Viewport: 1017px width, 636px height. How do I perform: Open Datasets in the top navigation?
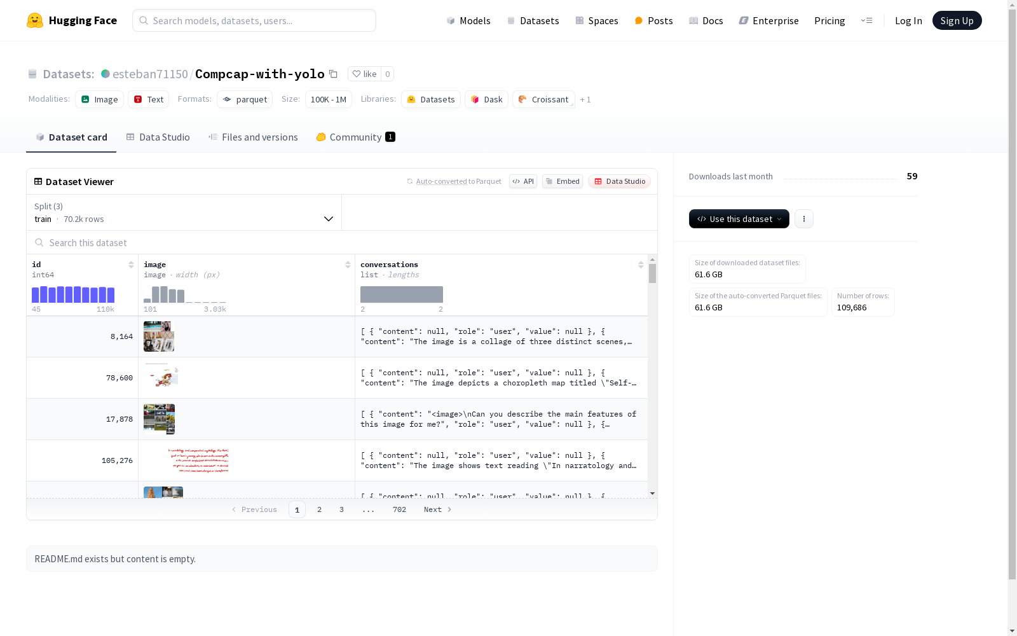click(533, 20)
